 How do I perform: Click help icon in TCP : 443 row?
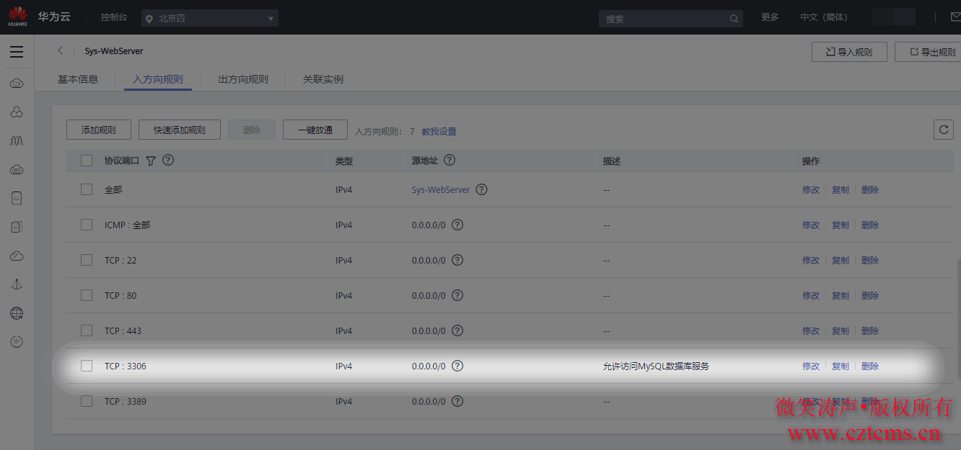point(457,330)
